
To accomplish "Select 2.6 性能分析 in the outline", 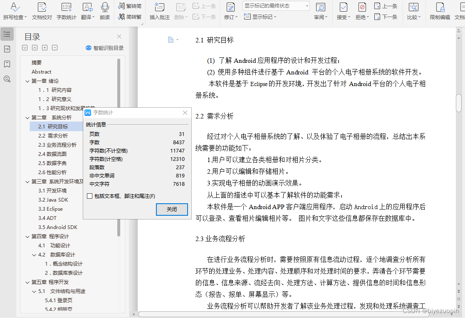I will coord(52,173).
